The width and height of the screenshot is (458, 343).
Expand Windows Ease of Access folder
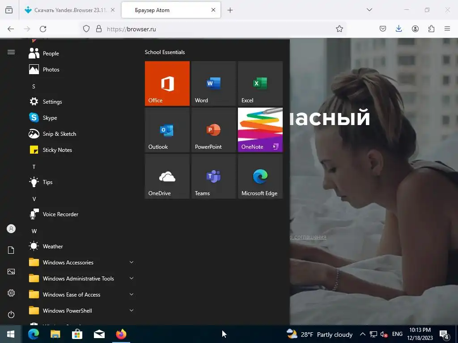pyautogui.click(x=82, y=294)
